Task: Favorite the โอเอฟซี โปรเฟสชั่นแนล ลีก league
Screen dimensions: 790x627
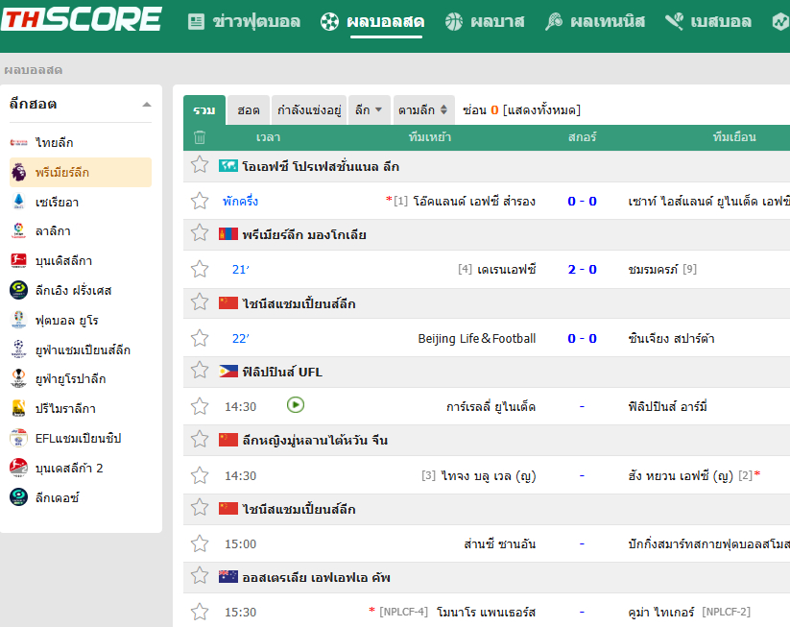Action: (x=200, y=164)
